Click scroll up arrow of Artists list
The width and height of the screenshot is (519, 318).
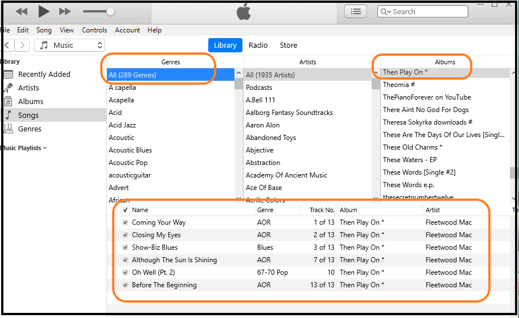click(376, 73)
